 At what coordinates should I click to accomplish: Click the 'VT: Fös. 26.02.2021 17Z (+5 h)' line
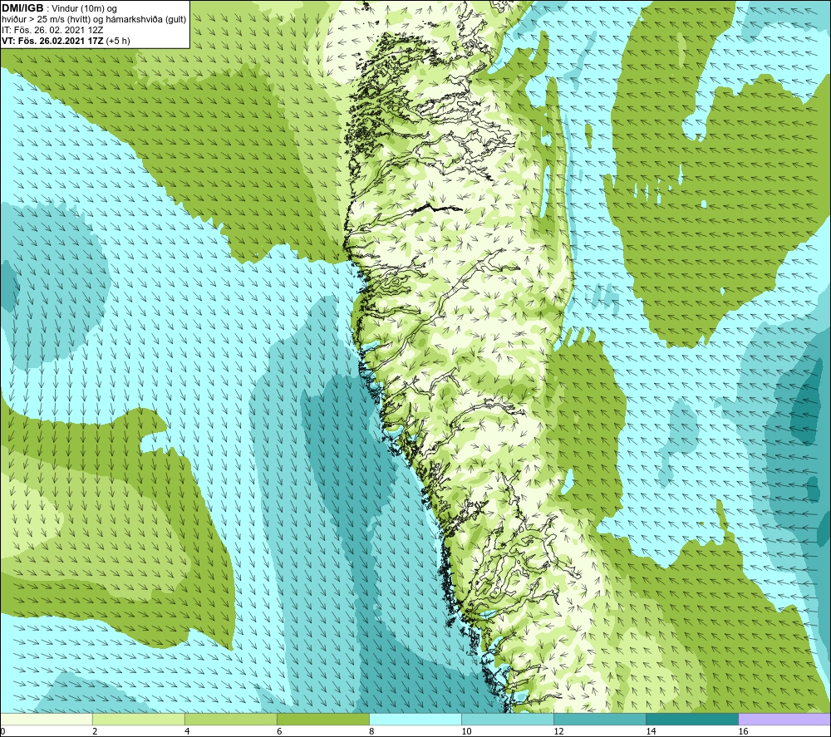click(66, 41)
